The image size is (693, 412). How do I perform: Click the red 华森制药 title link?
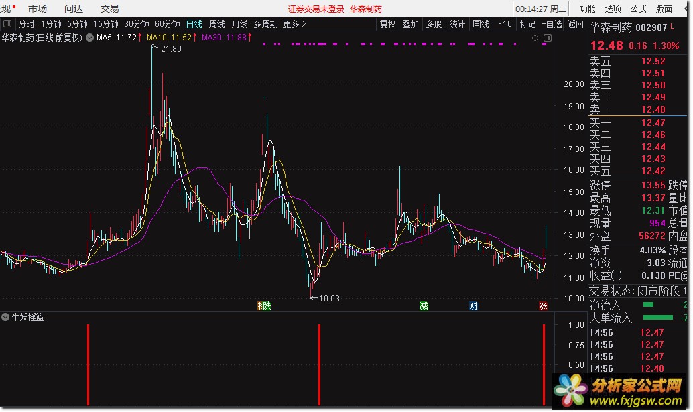(365, 9)
